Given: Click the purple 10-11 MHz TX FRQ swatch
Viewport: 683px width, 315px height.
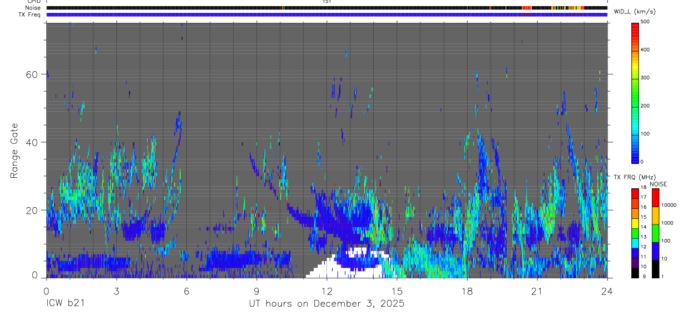Looking at the screenshot, I should (x=635, y=263).
